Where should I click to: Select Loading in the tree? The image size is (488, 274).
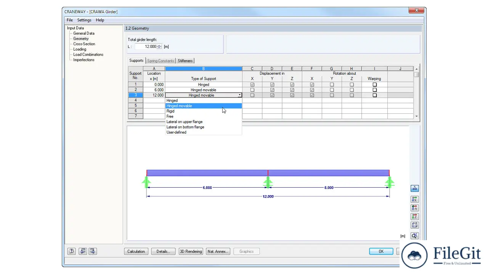pos(80,49)
